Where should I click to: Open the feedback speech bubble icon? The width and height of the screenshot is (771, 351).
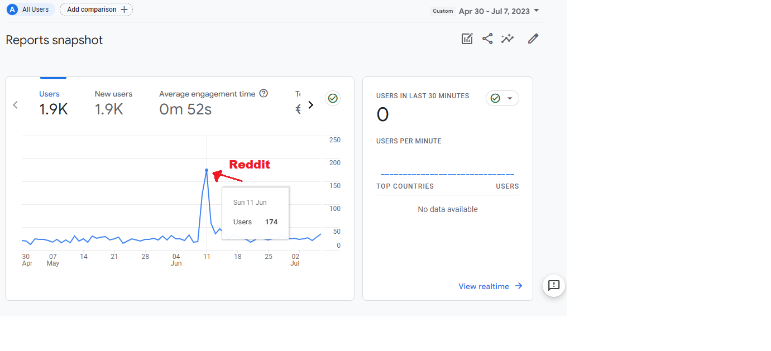(554, 286)
